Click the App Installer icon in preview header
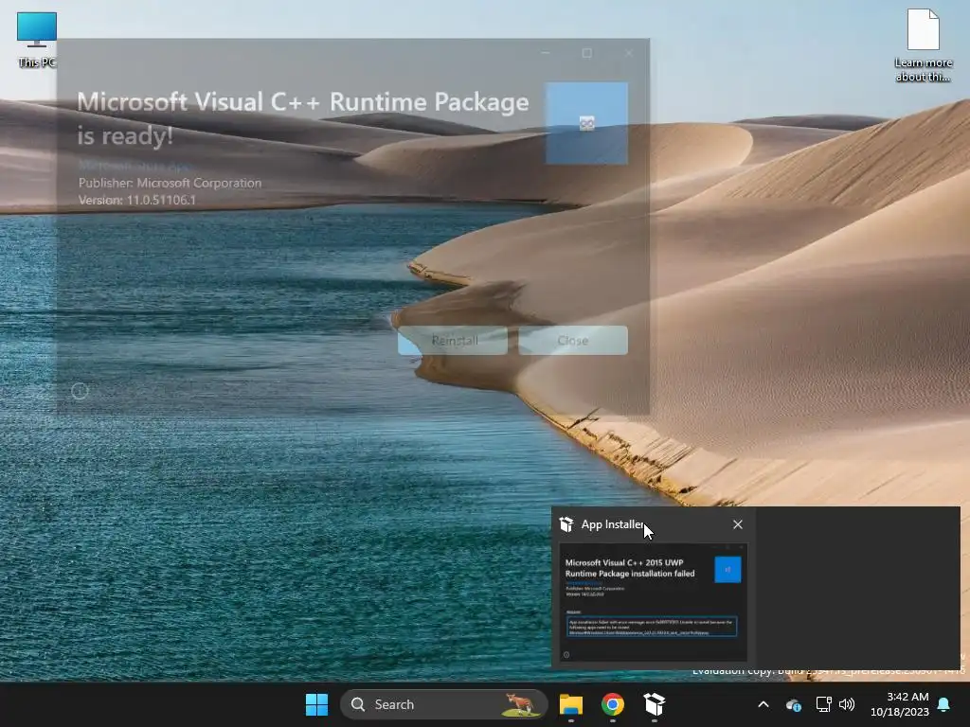 (x=566, y=524)
